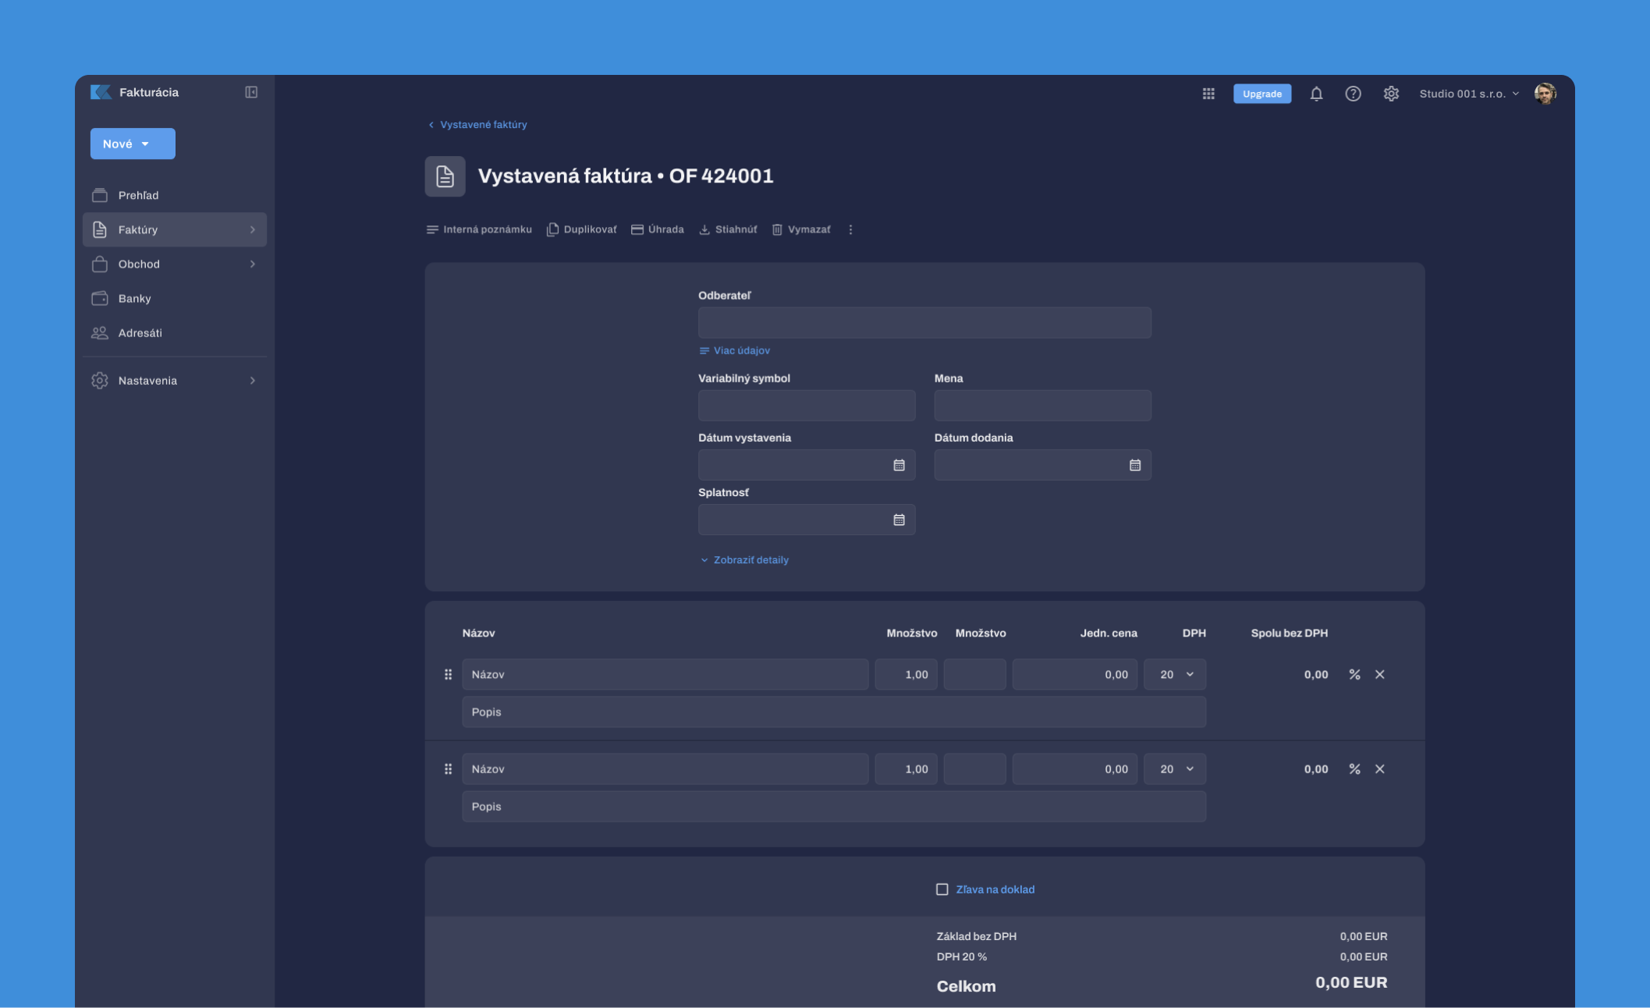Click into the Odberateľ input field
The image size is (1650, 1008).
pyautogui.click(x=924, y=323)
